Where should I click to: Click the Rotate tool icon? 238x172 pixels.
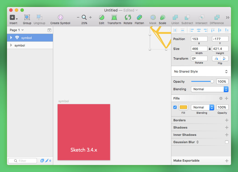click(128, 18)
